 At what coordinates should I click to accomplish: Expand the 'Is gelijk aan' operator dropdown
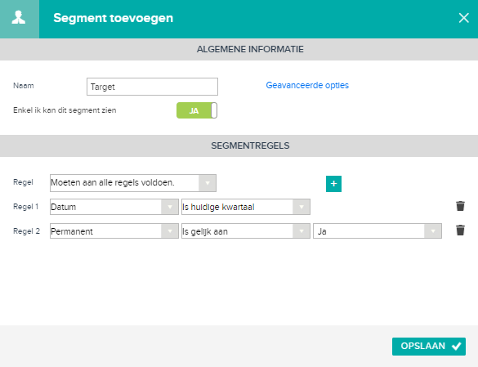click(x=246, y=231)
